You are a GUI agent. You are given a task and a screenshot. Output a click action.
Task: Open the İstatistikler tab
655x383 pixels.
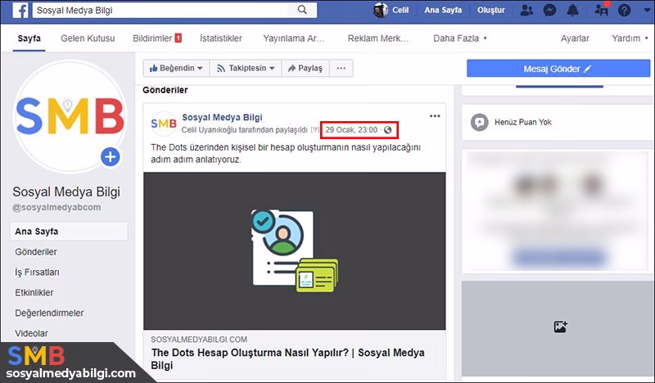(x=221, y=38)
